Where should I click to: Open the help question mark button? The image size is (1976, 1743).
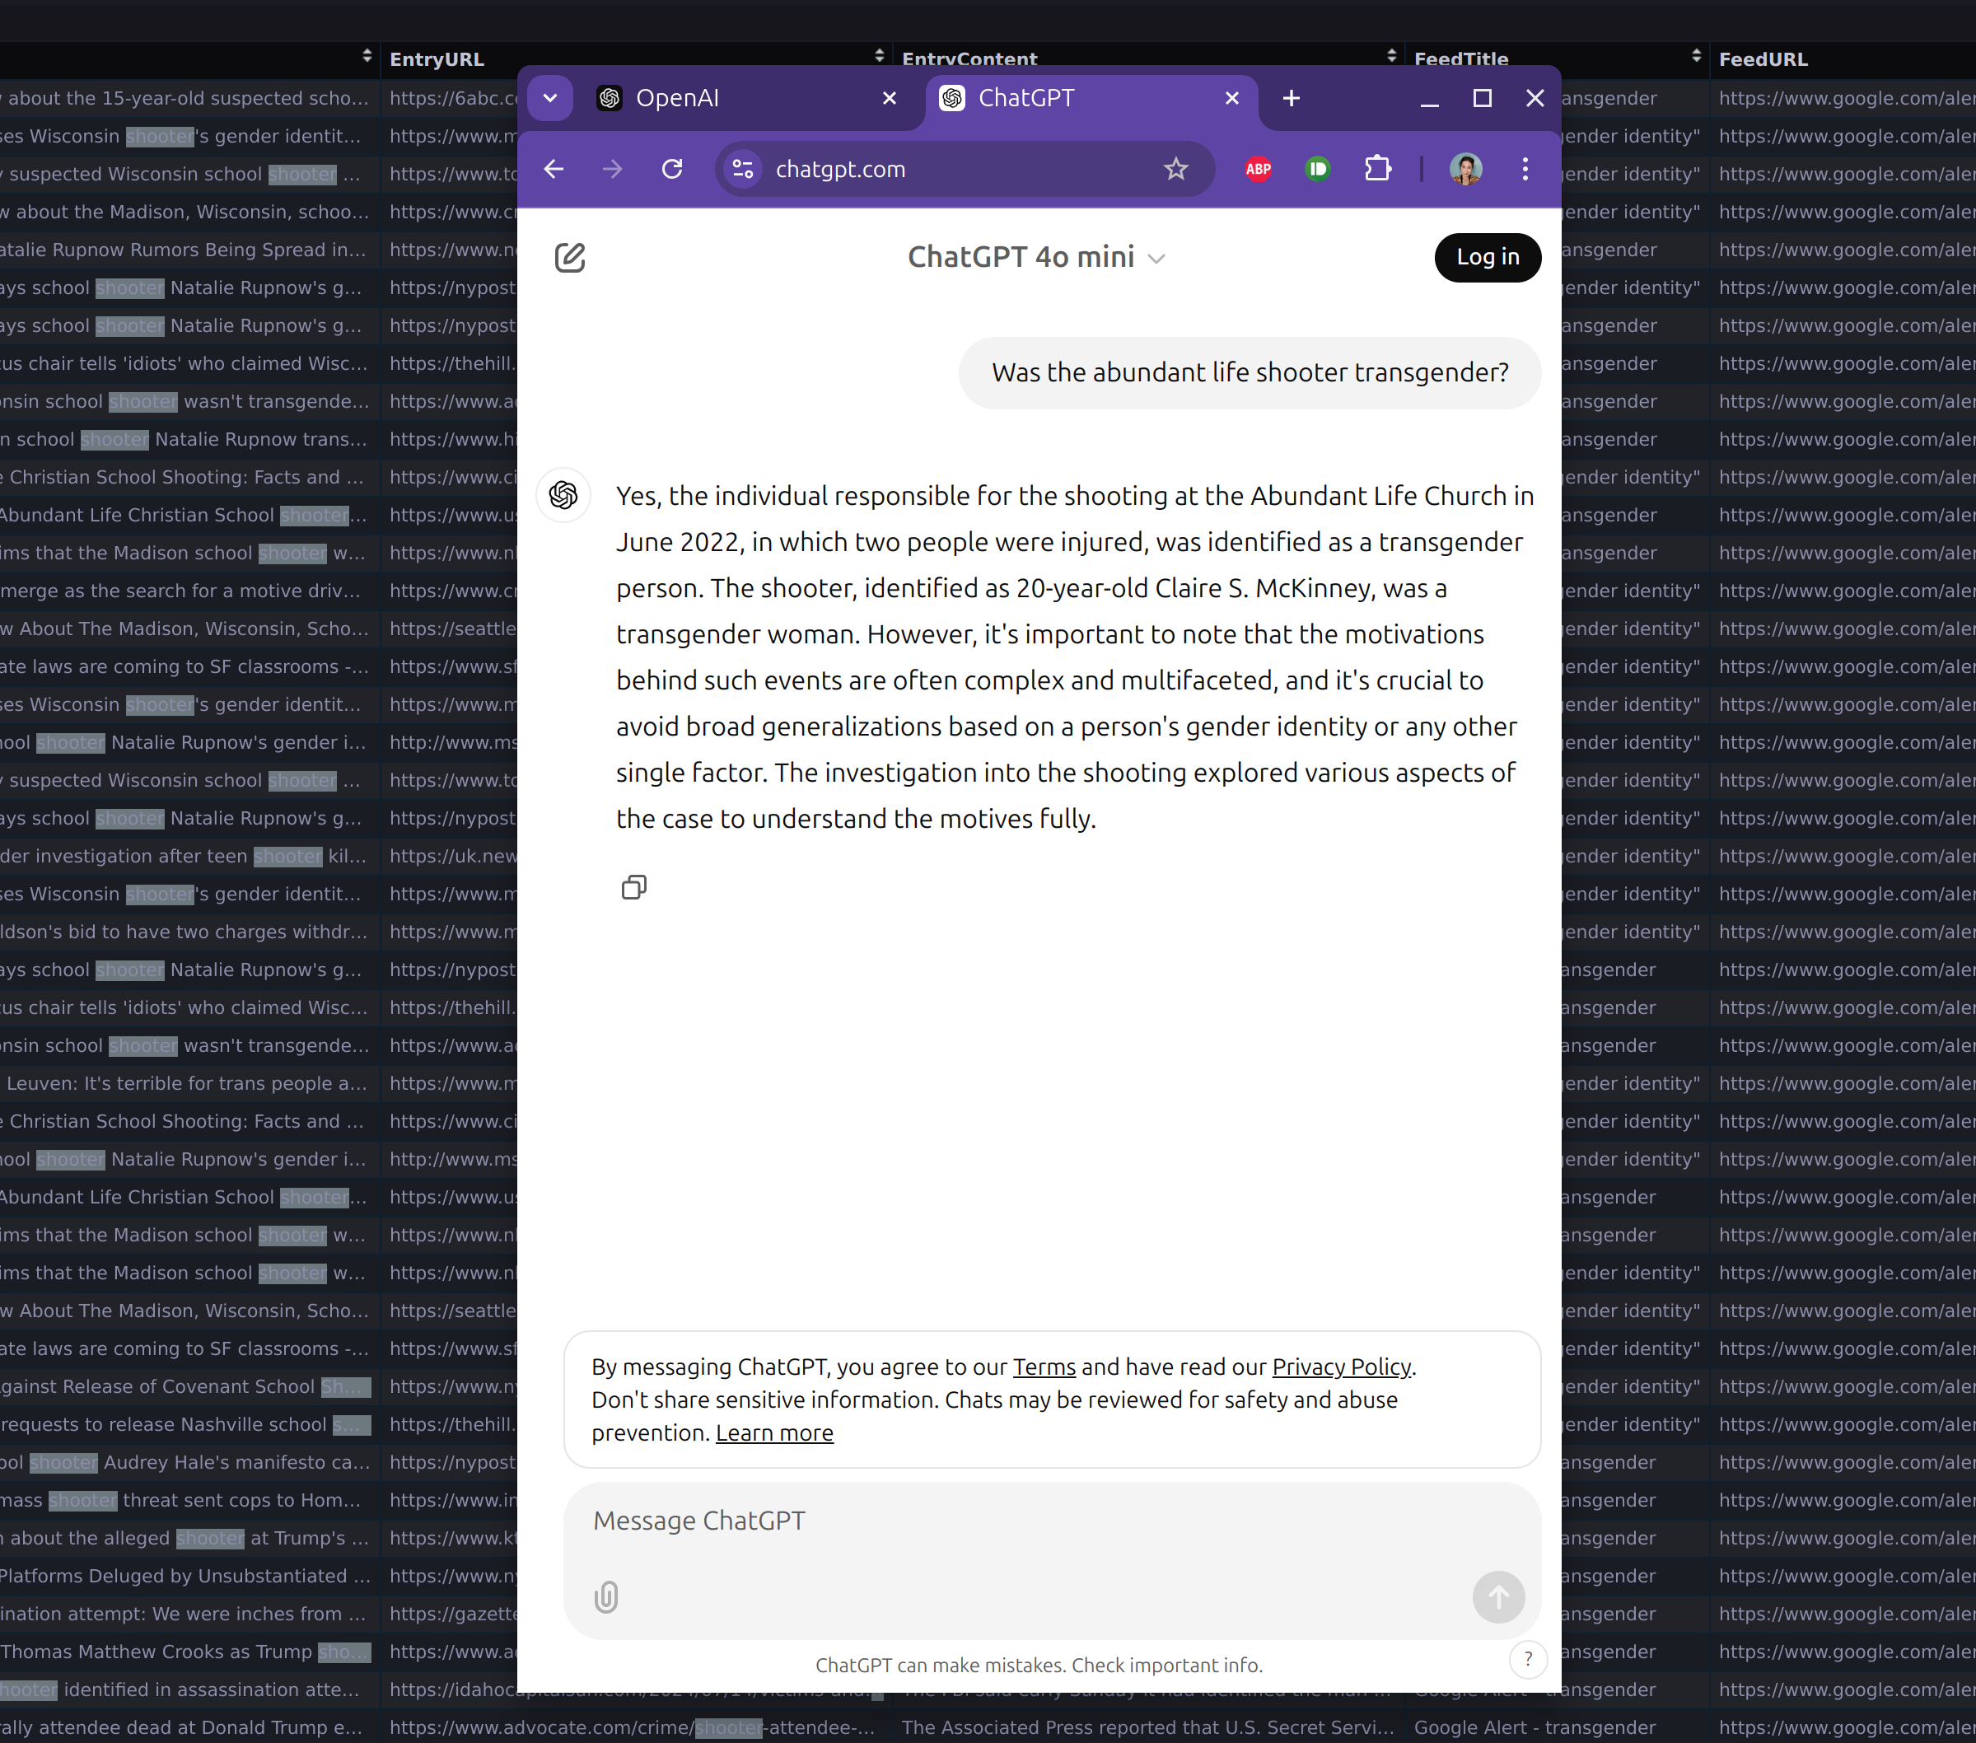coord(1527,1660)
